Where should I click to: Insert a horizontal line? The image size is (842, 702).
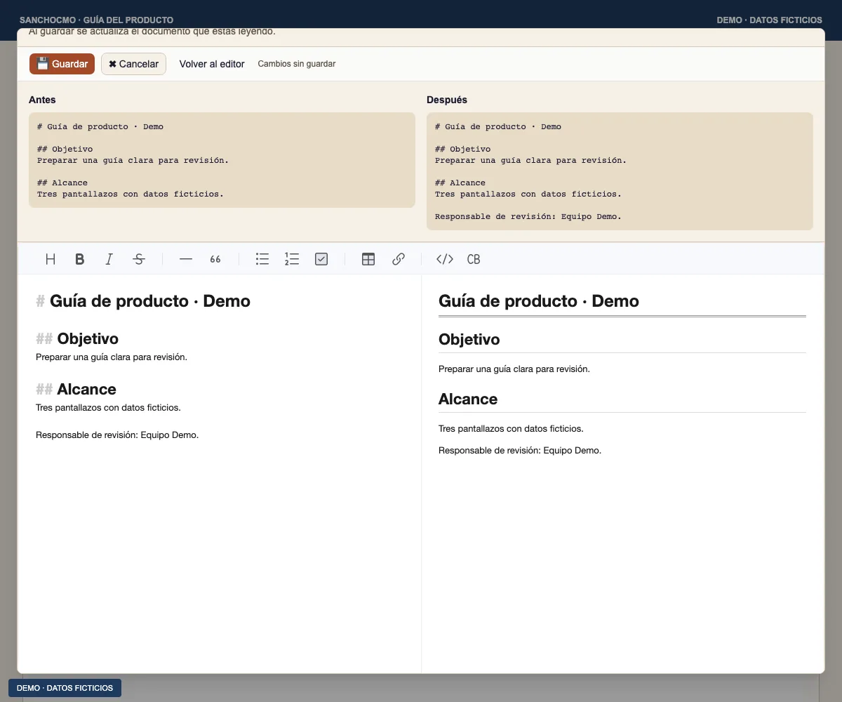pyautogui.click(x=185, y=259)
